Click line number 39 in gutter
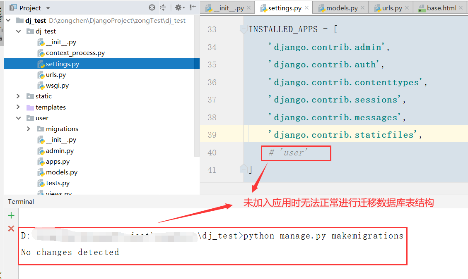Screen dimensions: 468x279 212,135
